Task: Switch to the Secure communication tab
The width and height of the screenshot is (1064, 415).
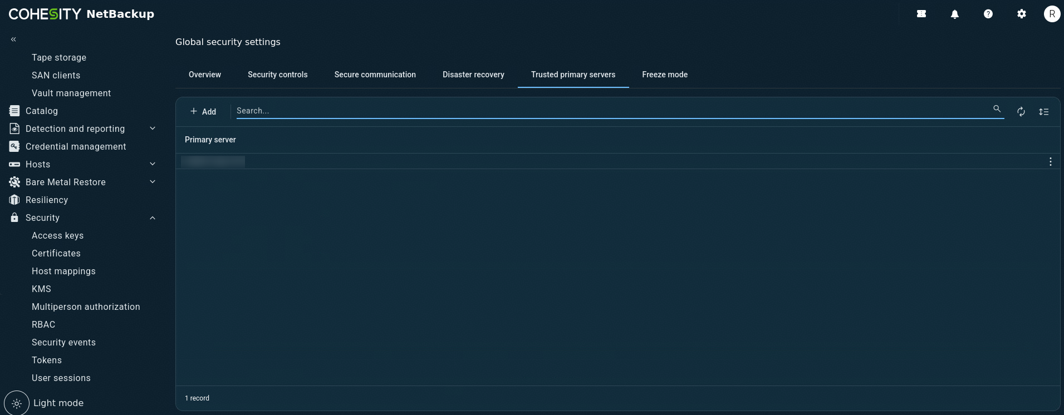Action: tap(375, 75)
